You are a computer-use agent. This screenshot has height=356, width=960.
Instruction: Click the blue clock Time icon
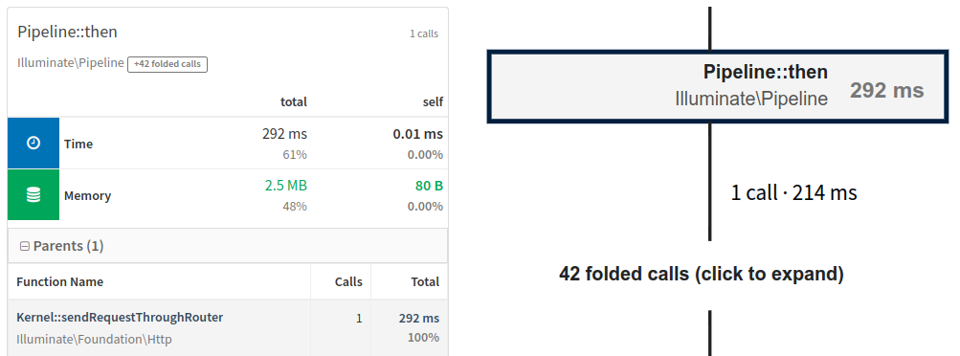[x=33, y=144]
